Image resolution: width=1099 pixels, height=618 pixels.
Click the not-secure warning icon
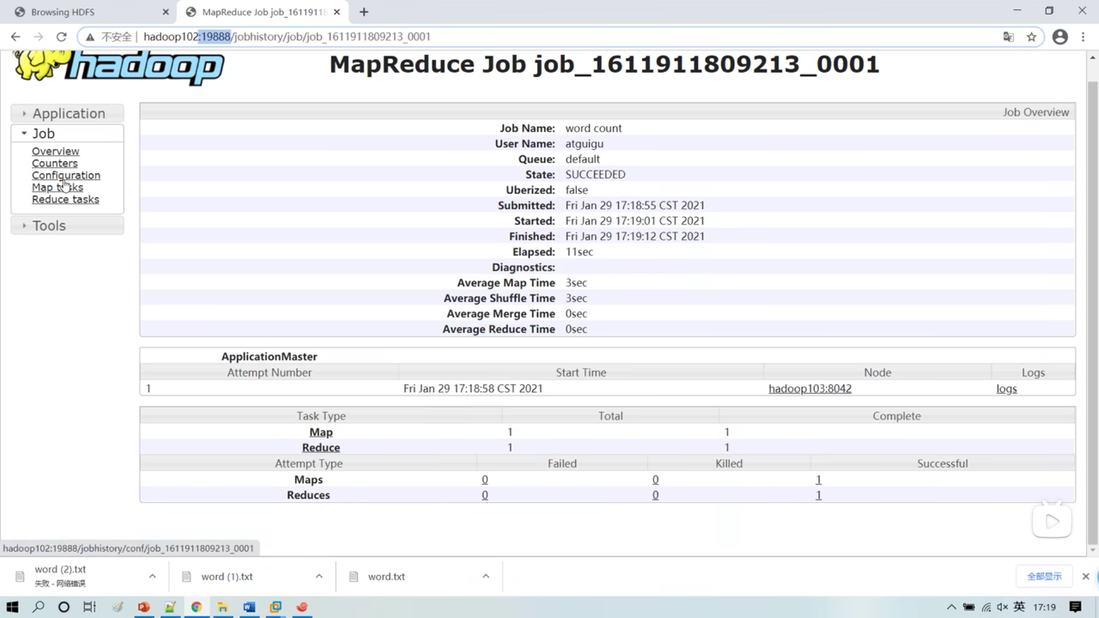90,37
